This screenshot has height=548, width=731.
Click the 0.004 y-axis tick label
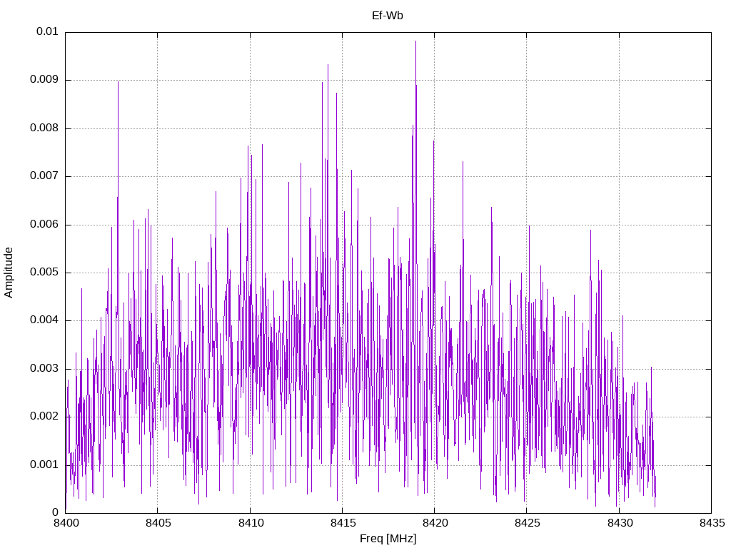pyautogui.click(x=44, y=320)
